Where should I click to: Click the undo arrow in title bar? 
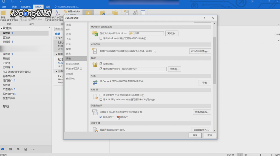(12, 2)
